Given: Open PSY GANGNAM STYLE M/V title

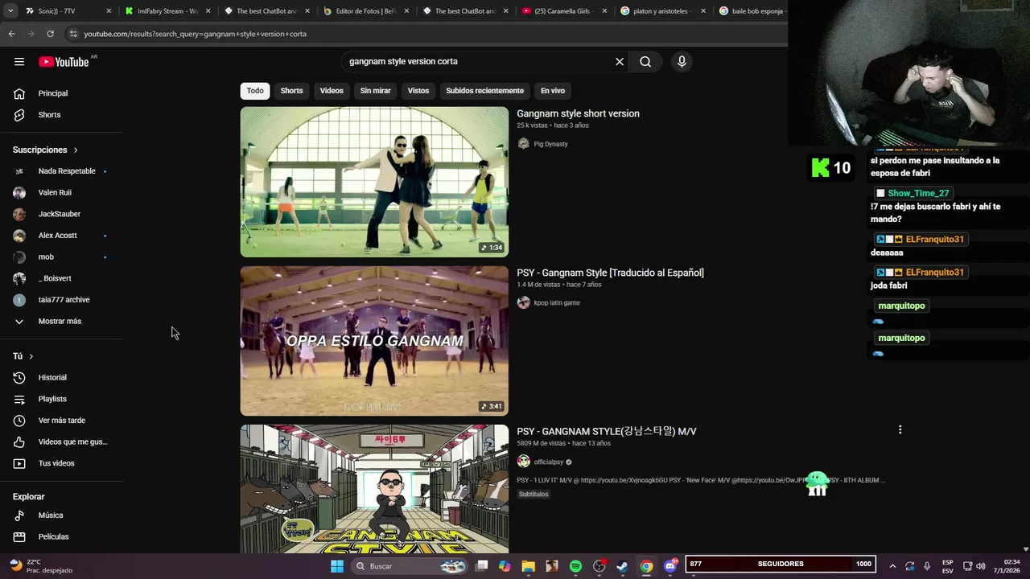Looking at the screenshot, I should (x=607, y=432).
